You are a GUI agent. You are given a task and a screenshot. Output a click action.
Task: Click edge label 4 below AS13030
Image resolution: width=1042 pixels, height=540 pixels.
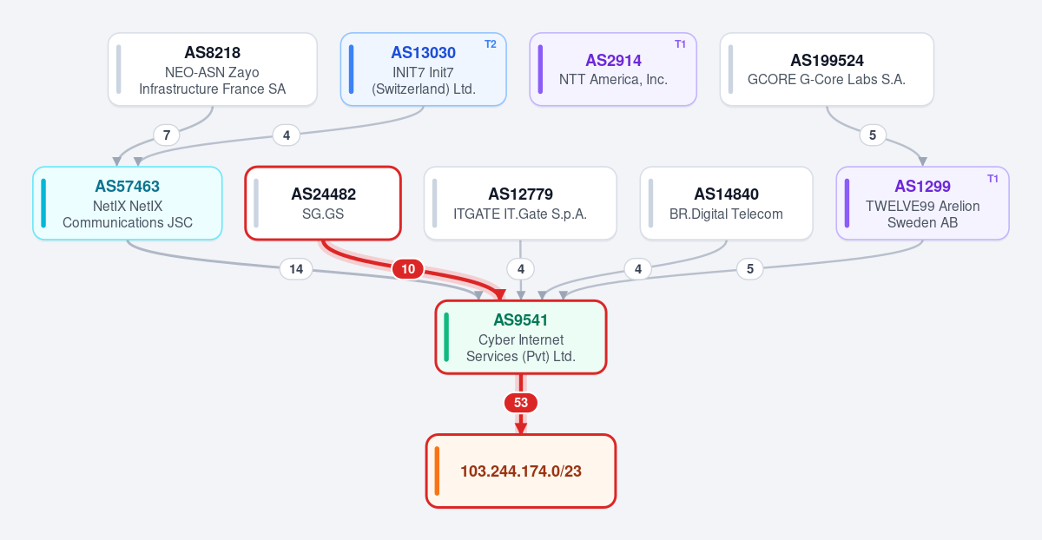(x=286, y=135)
